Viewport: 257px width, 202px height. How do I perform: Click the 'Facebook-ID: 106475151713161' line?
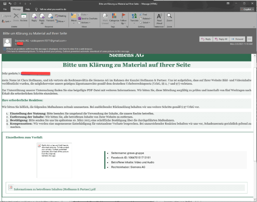pos(131,158)
